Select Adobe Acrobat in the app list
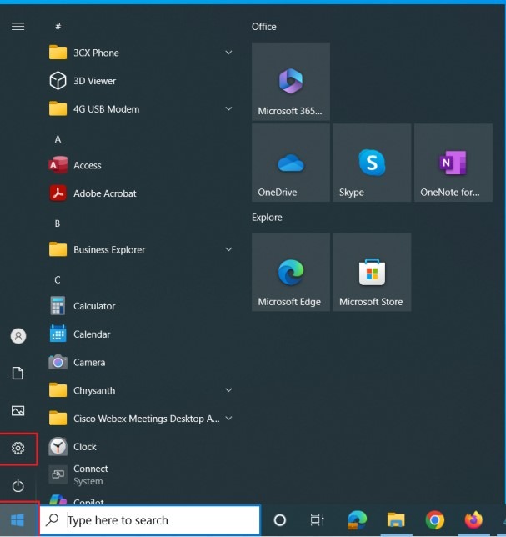Screen dimensions: 506x537 pos(104,193)
